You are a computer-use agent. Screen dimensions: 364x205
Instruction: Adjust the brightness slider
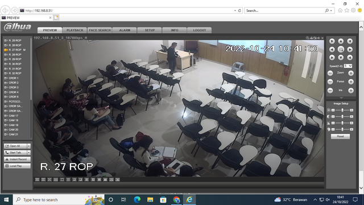click(342, 110)
